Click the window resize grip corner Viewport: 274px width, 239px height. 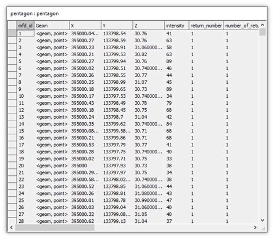click(x=263, y=229)
